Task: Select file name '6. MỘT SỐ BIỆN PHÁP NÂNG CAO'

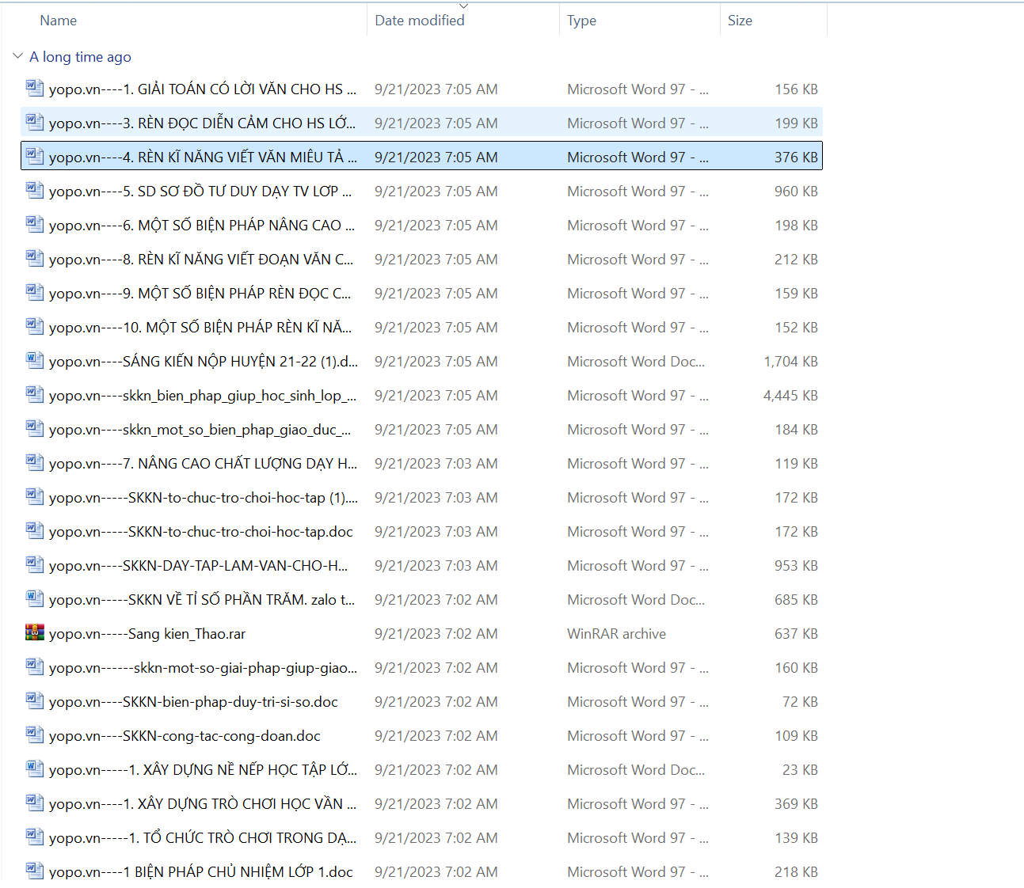Action: [x=202, y=226]
